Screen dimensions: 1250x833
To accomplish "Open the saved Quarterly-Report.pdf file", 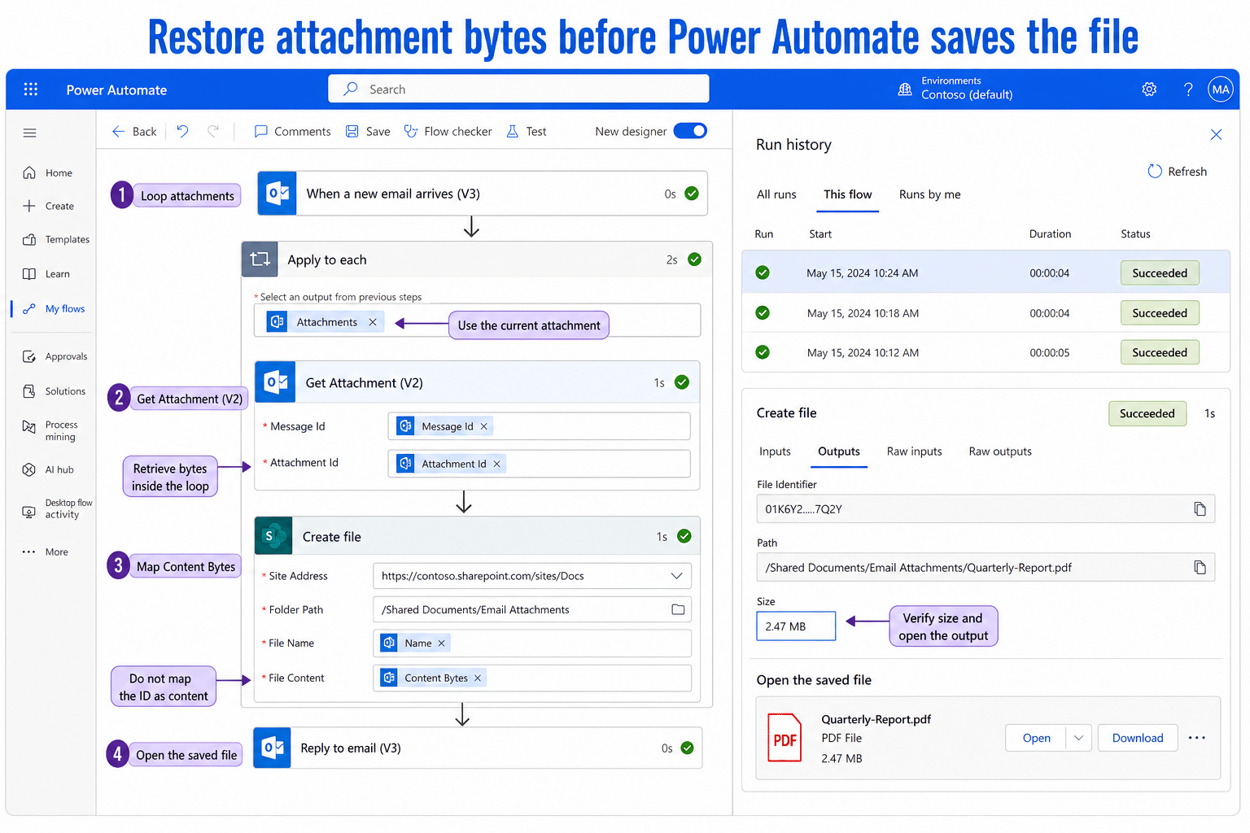I will [1036, 739].
